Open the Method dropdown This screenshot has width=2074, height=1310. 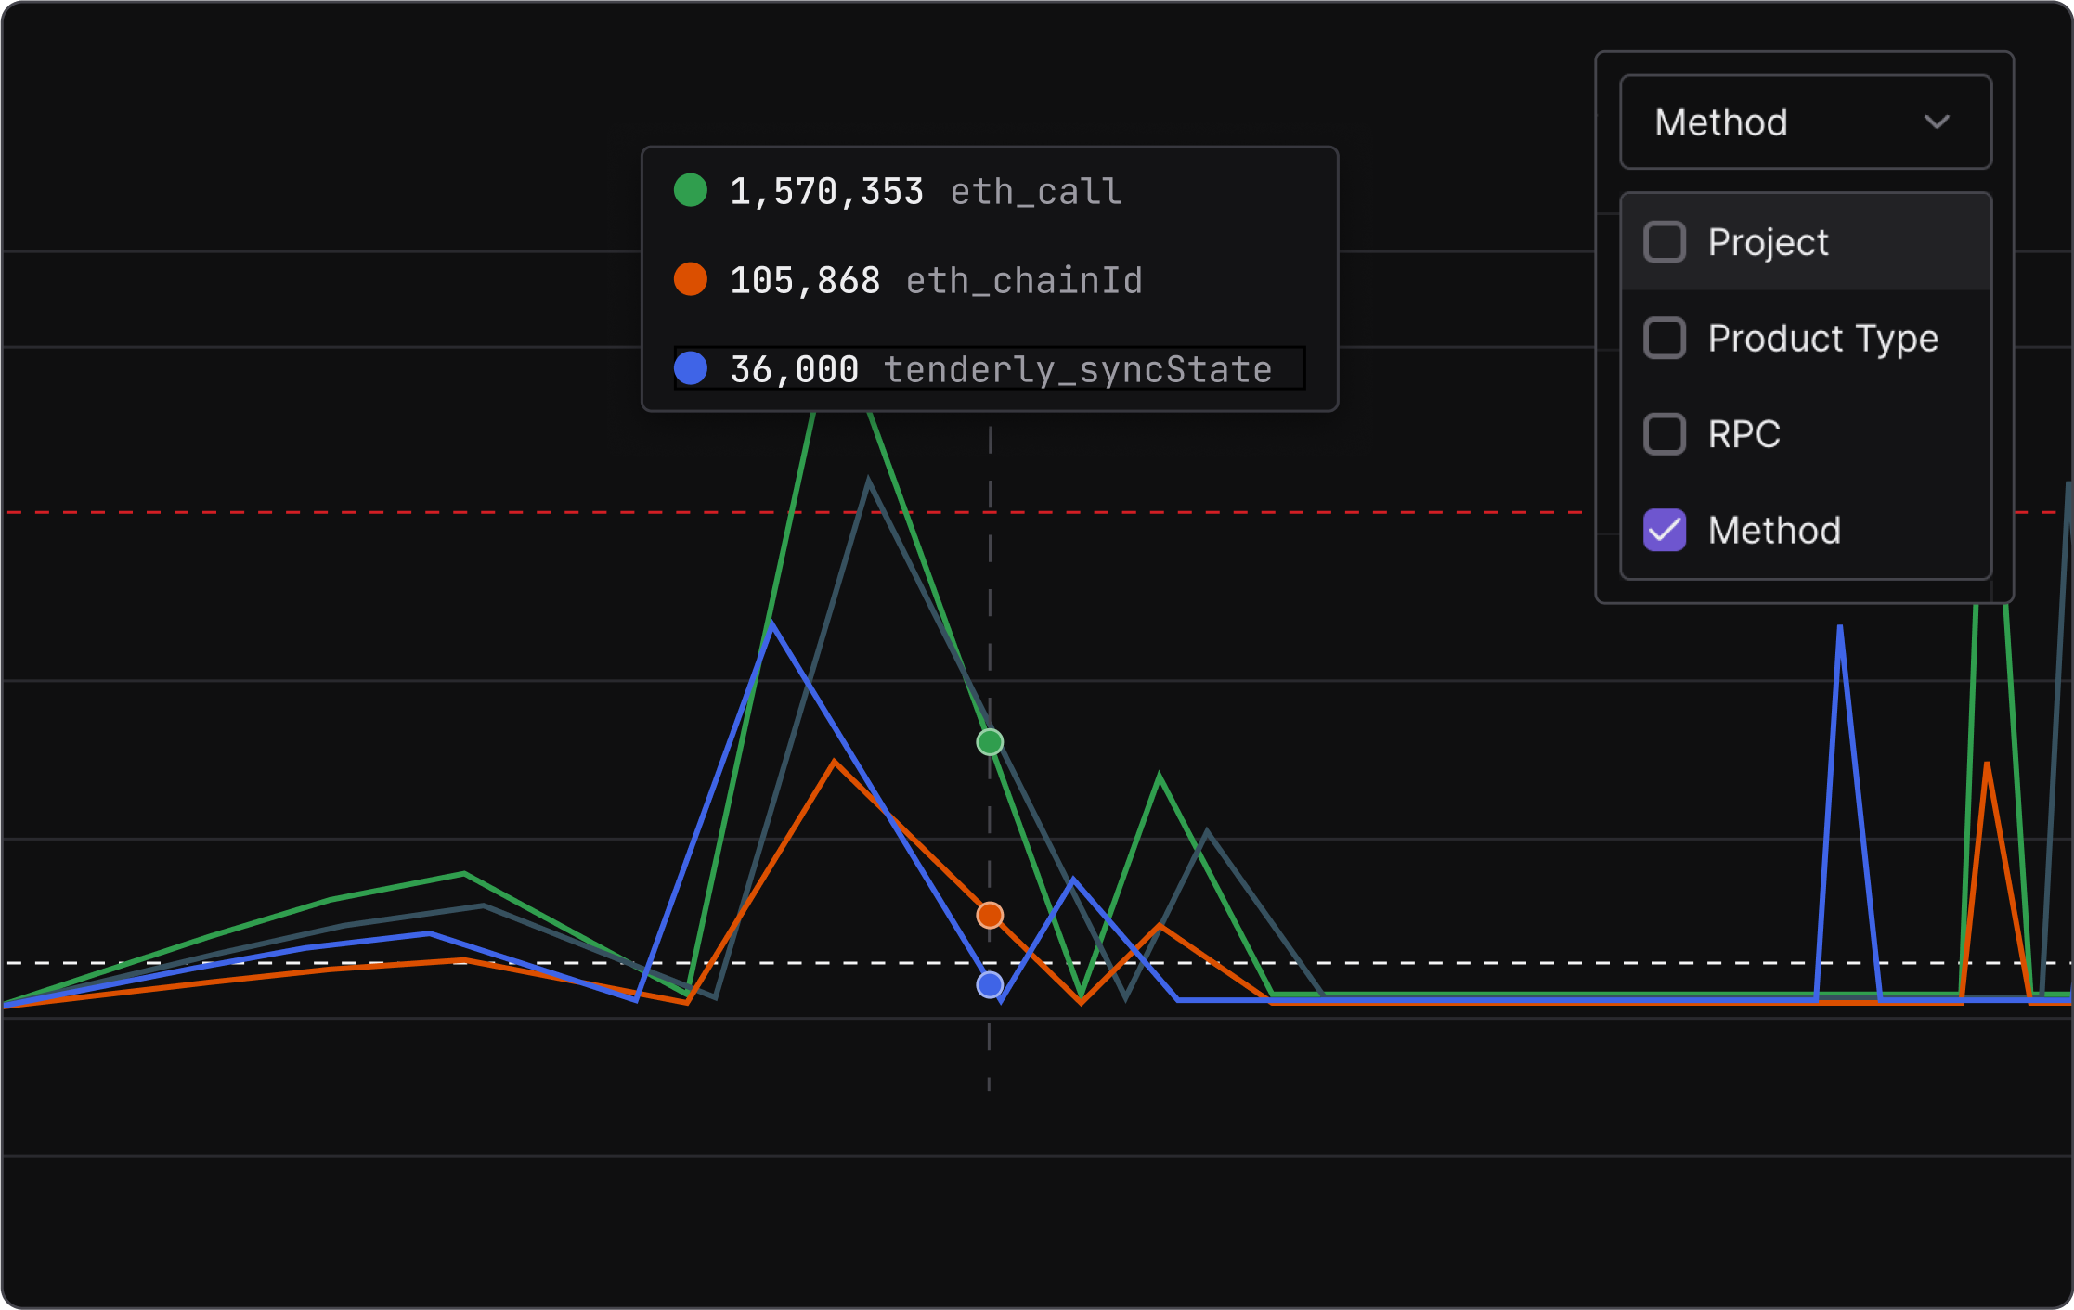1802,122
